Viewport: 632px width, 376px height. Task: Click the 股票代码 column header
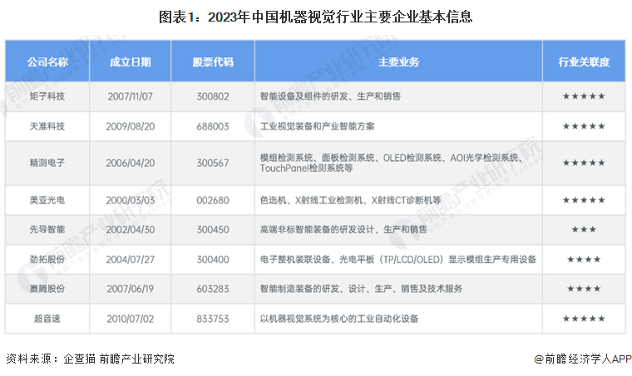213,62
